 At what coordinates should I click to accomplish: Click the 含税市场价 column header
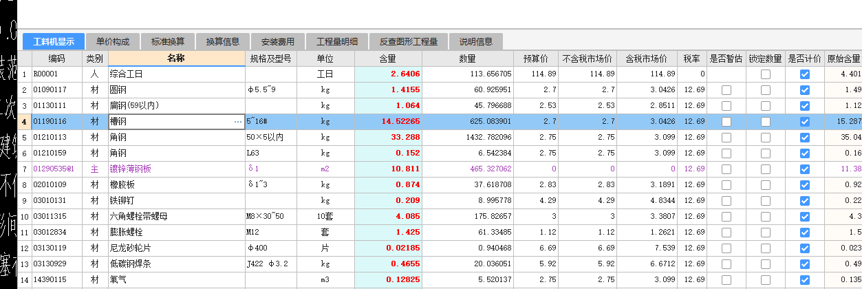[647, 58]
